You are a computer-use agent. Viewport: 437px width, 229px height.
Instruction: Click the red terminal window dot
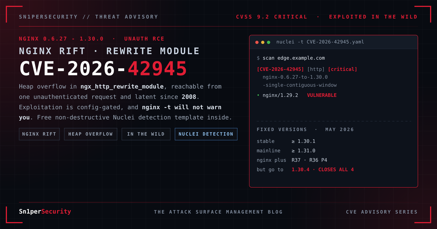point(257,42)
